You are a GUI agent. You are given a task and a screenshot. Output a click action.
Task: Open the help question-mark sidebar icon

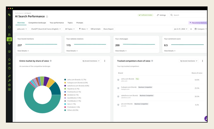coord(9,68)
